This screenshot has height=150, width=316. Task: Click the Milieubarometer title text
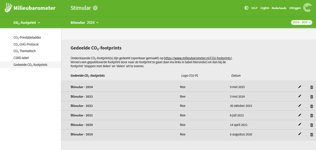34,8
